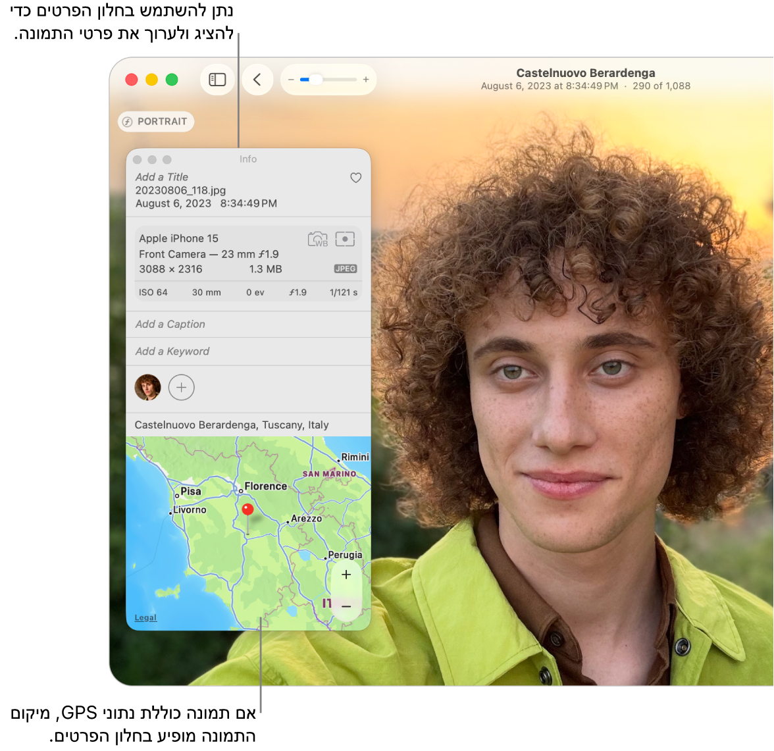Image resolution: width=774 pixels, height=751 pixels.
Task: Add a person with plus button
Action: click(x=182, y=388)
